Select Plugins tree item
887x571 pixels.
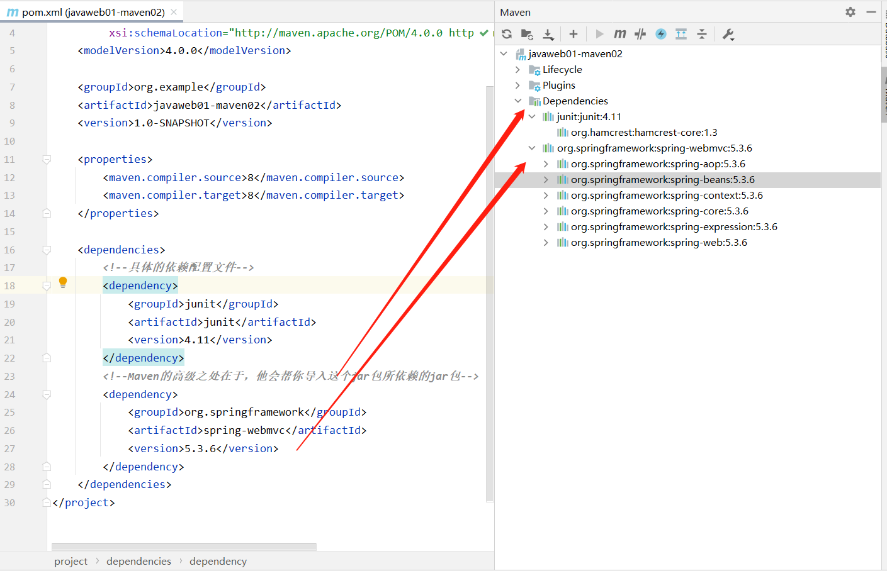[558, 86]
